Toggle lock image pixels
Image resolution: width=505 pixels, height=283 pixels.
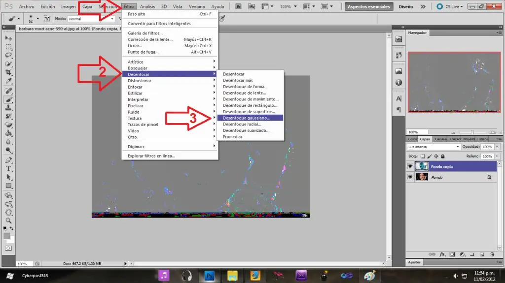430,157
